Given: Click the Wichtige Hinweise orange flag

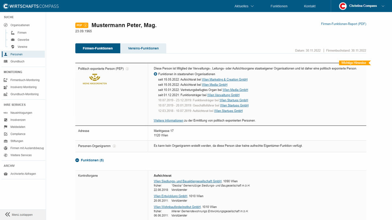Looking at the screenshot, I should click(x=353, y=63).
